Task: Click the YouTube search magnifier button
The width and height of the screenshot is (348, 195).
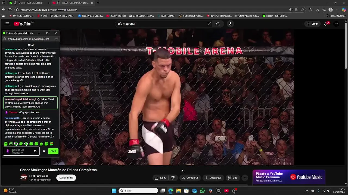Action: click(x=218, y=24)
